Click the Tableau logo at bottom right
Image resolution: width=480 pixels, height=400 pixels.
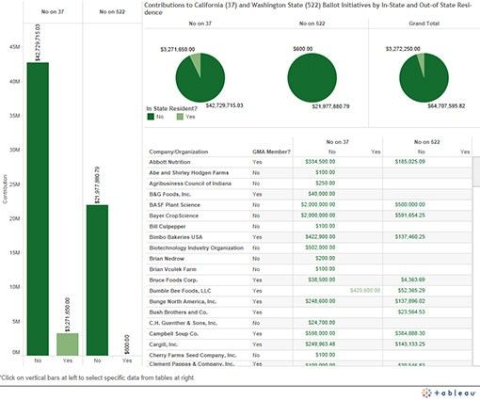[x=449, y=392]
